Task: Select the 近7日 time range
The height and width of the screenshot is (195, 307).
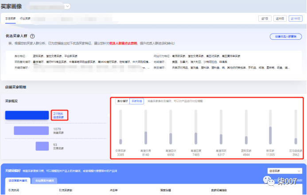Action: [265, 19]
